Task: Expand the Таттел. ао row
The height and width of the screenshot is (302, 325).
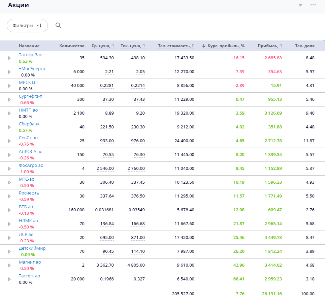Action: coord(9,279)
